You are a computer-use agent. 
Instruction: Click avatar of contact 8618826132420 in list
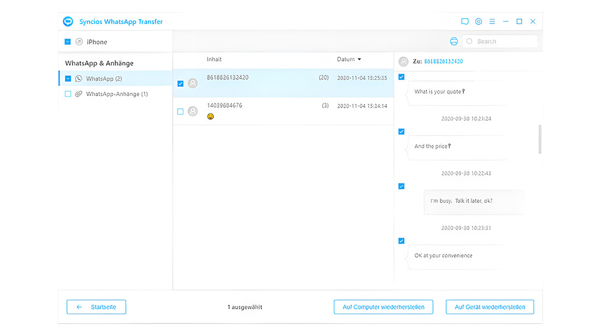[x=193, y=83]
